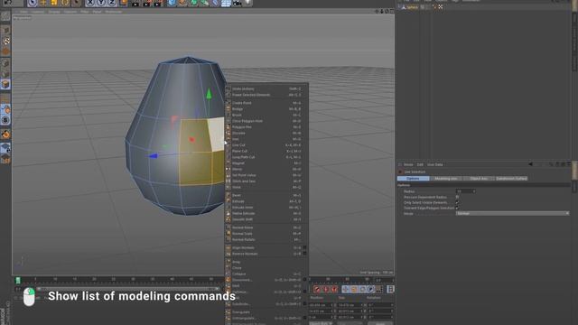Toggle the Y axis lock

click(x=101, y=4)
